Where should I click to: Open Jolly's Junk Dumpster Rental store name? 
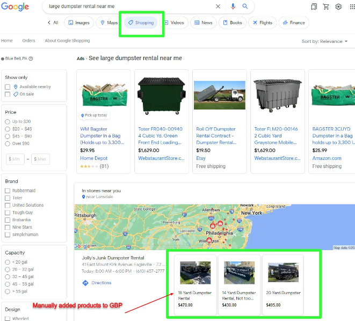click(113, 258)
